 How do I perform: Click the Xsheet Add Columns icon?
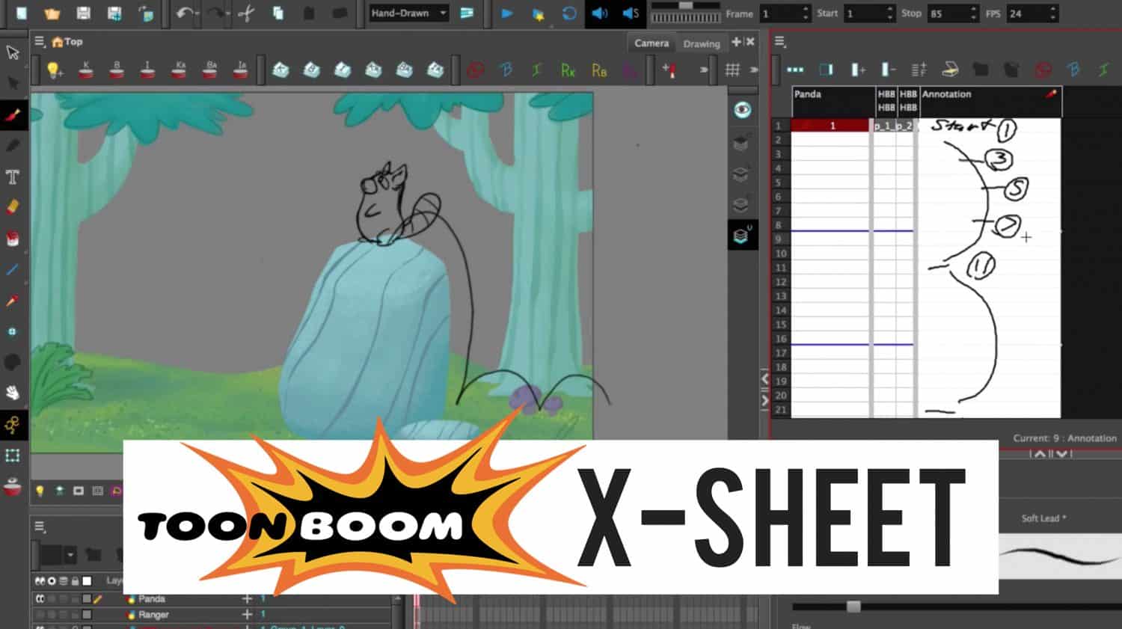[858, 70]
